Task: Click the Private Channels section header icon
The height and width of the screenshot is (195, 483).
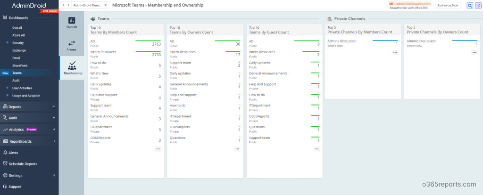Action: (330, 19)
